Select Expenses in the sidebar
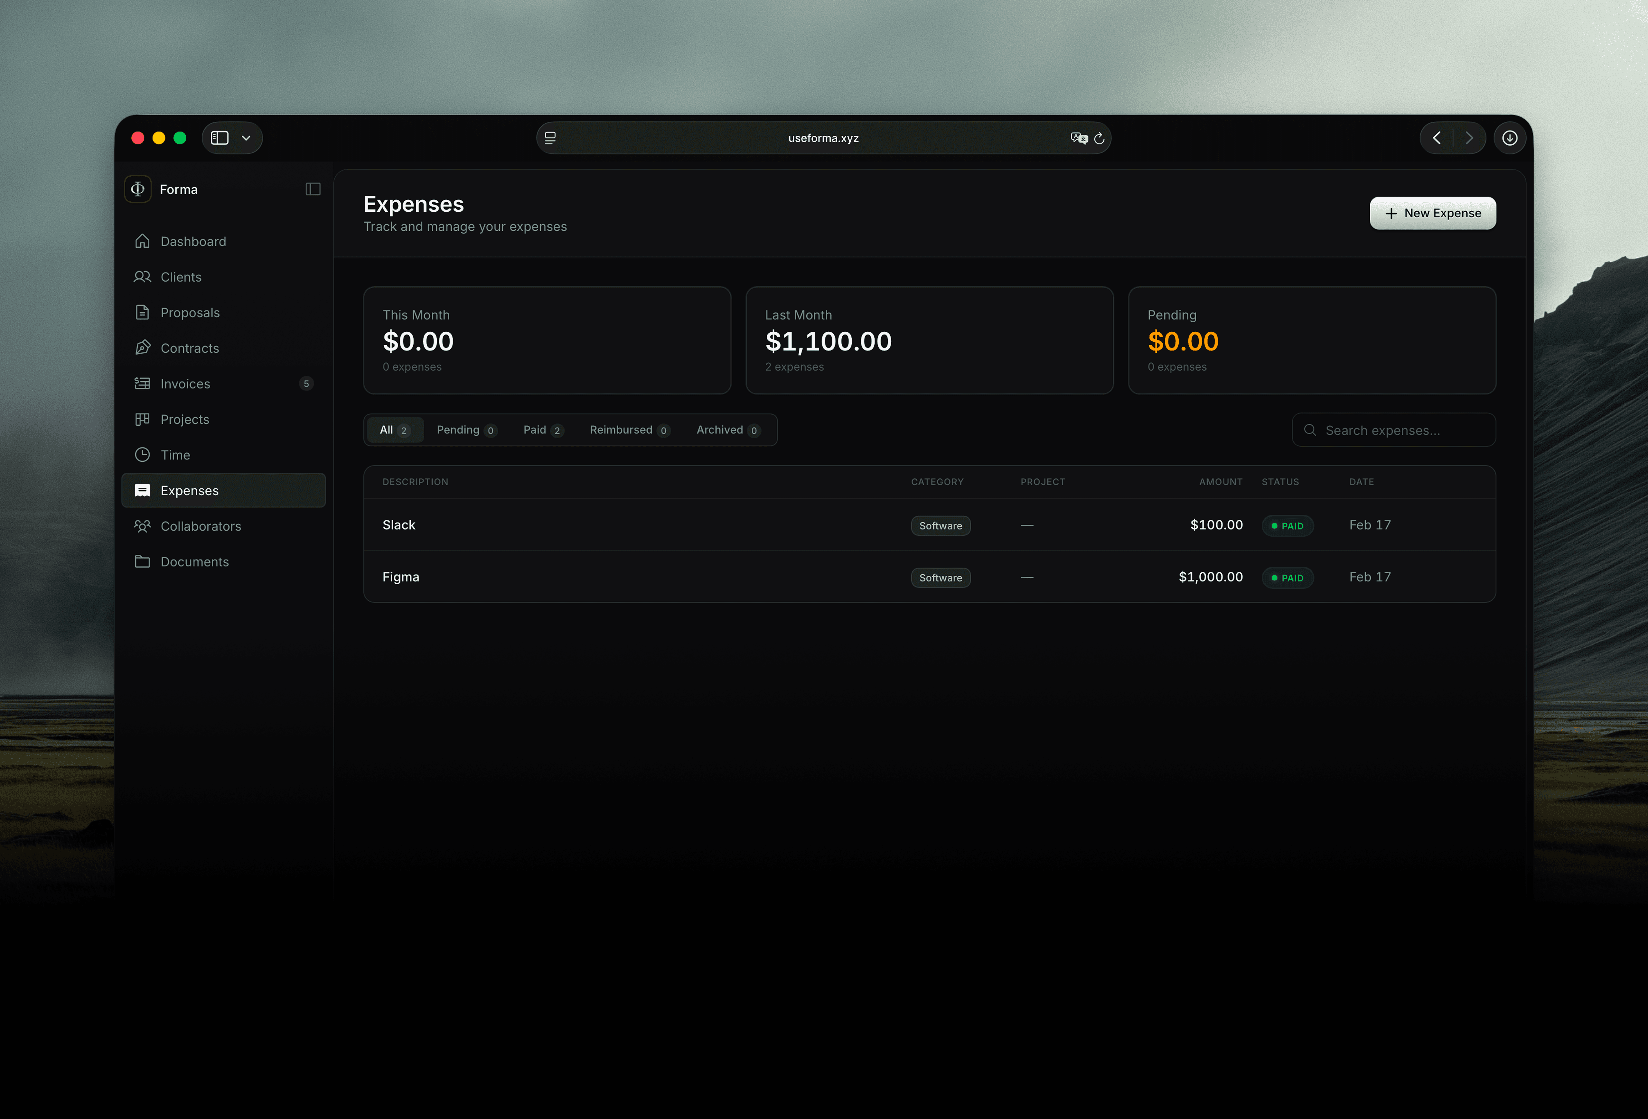The width and height of the screenshot is (1648, 1119). (223, 490)
